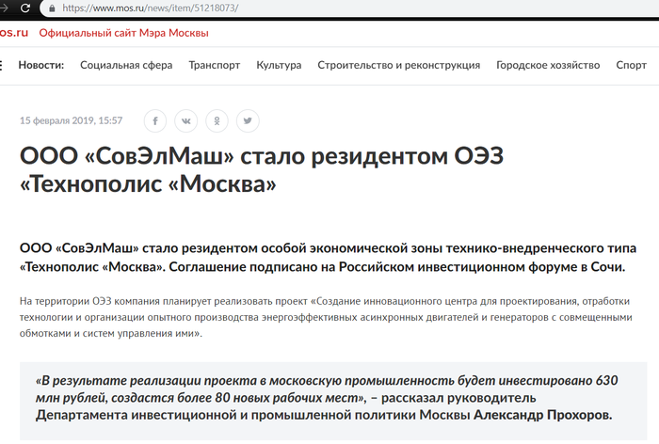Viewport: 659px width, 444px height.
Task: Share the article on Odnoklassniki
Action: [x=217, y=121]
